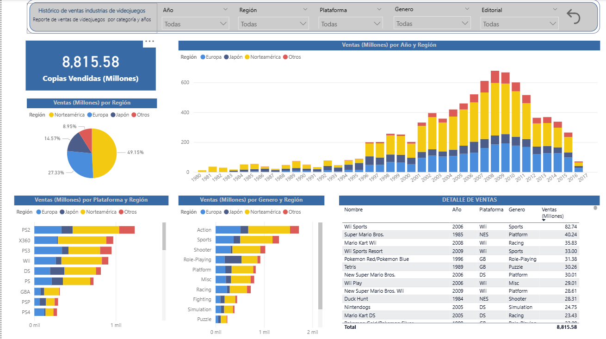606x339 pixels.
Task: Open the Editorial Todas dropdown
Action: [519, 24]
